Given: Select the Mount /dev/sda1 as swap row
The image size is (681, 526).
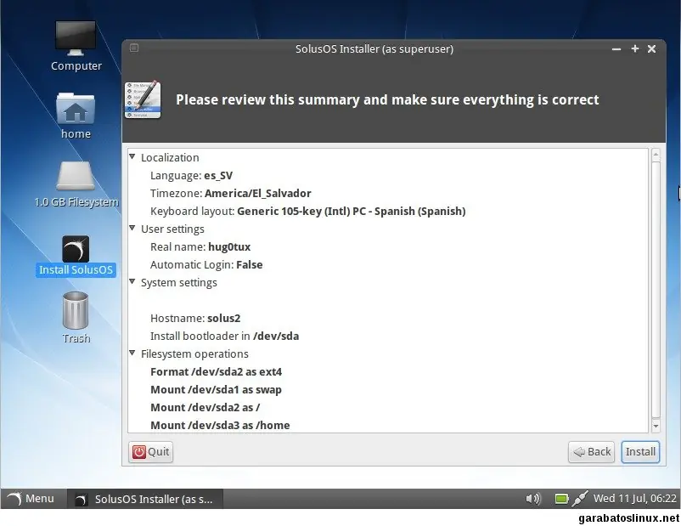Looking at the screenshot, I should click(387, 389).
